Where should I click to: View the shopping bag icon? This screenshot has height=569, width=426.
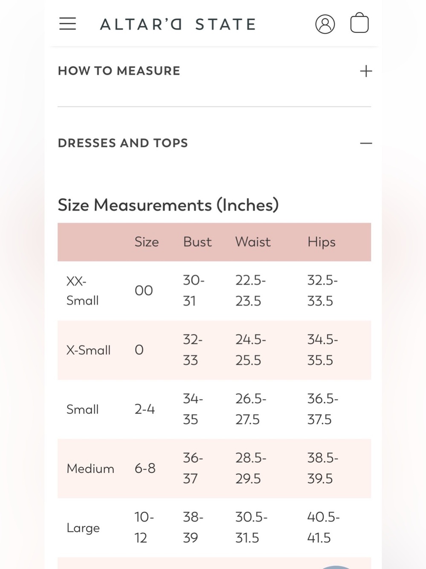pyautogui.click(x=359, y=23)
